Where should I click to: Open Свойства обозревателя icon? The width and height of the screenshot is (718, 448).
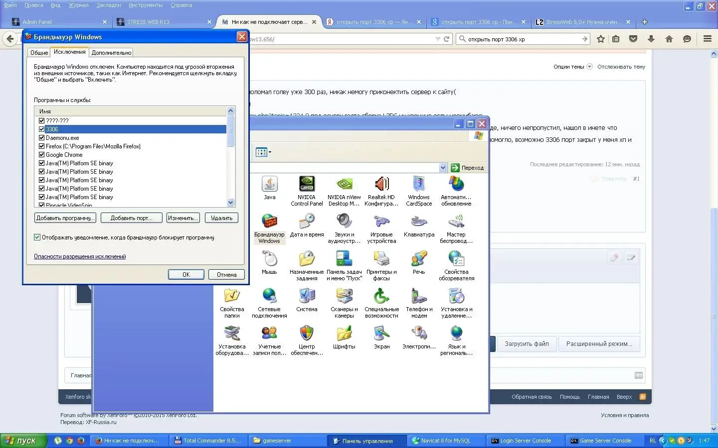[456, 266]
